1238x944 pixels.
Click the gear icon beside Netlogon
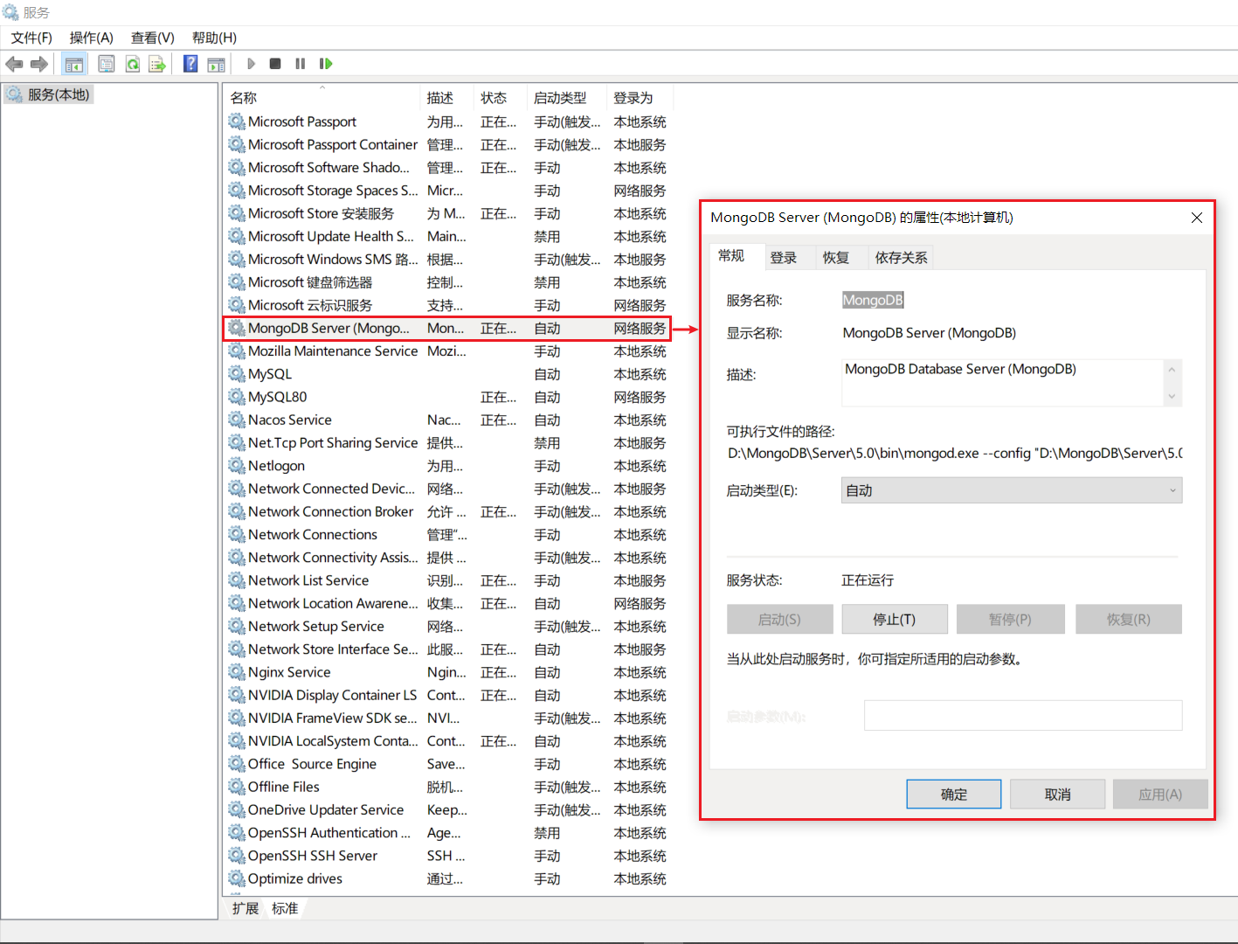click(237, 466)
